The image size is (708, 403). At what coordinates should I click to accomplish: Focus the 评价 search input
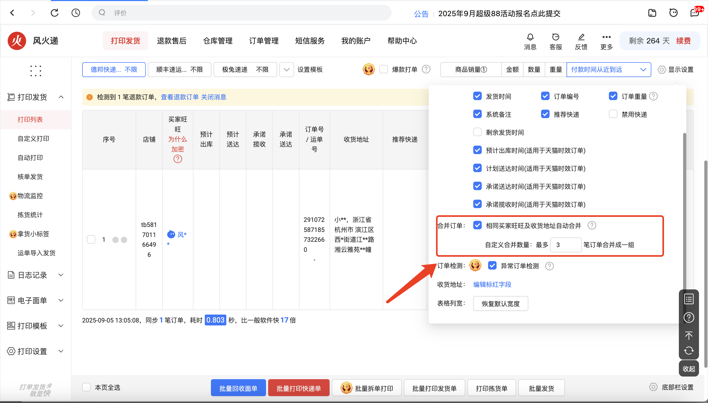click(241, 13)
